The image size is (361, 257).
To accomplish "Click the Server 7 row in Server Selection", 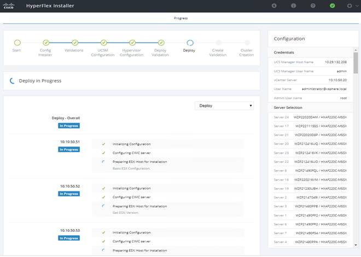I will pyautogui.click(x=310, y=233).
